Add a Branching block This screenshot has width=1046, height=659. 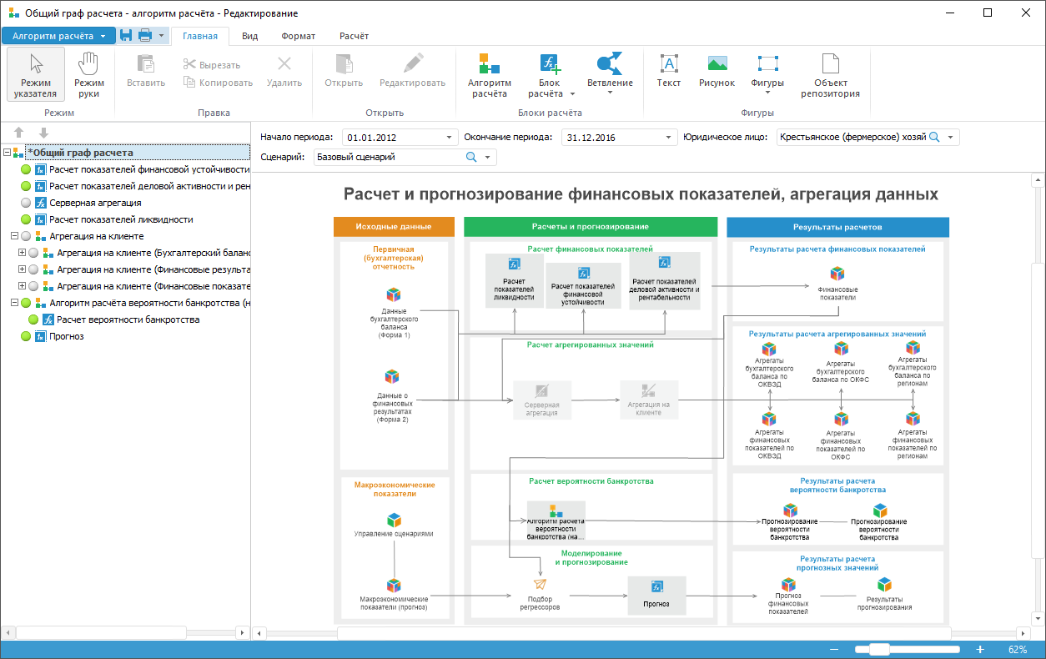(x=610, y=73)
